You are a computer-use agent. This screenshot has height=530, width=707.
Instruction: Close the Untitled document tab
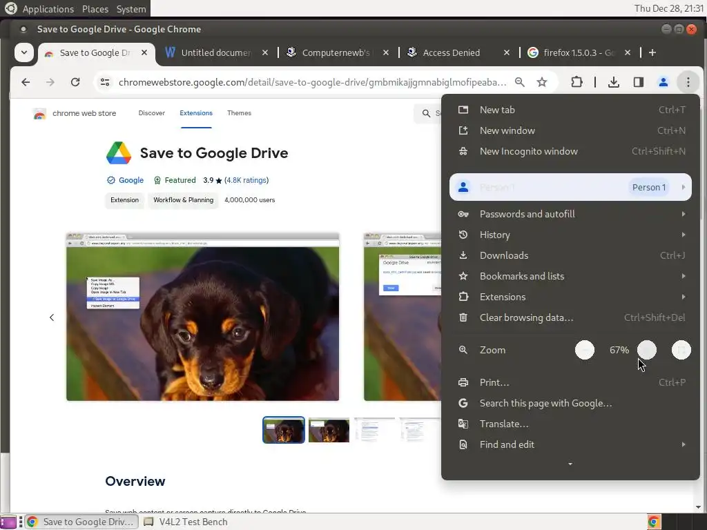pyautogui.click(x=265, y=52)
